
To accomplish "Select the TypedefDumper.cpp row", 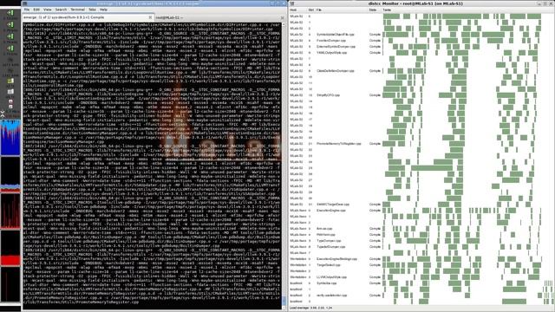I will pos(421,247).
